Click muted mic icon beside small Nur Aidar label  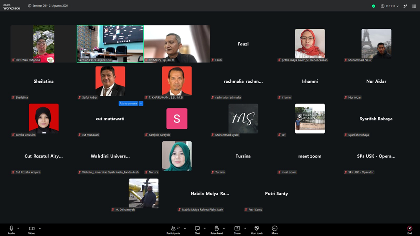[x=346, y=97]
